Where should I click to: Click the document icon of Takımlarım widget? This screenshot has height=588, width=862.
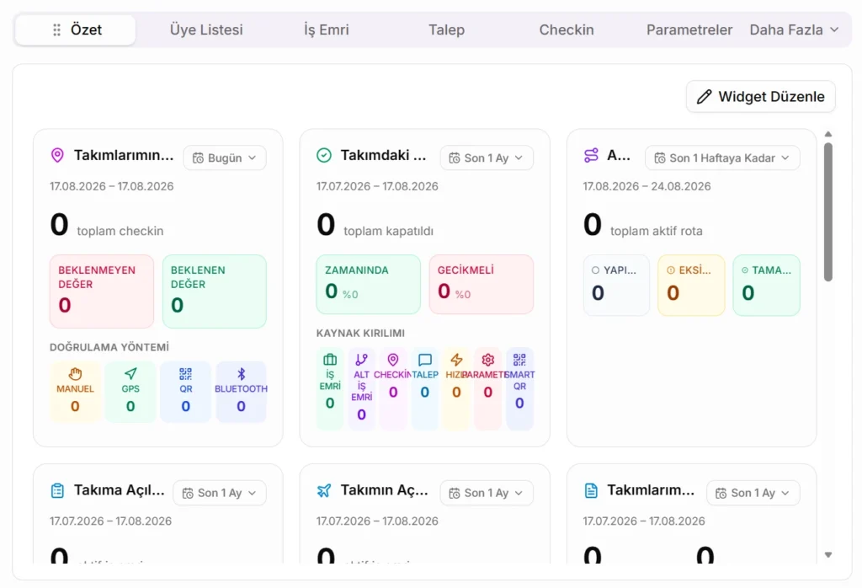coord(591,490)
